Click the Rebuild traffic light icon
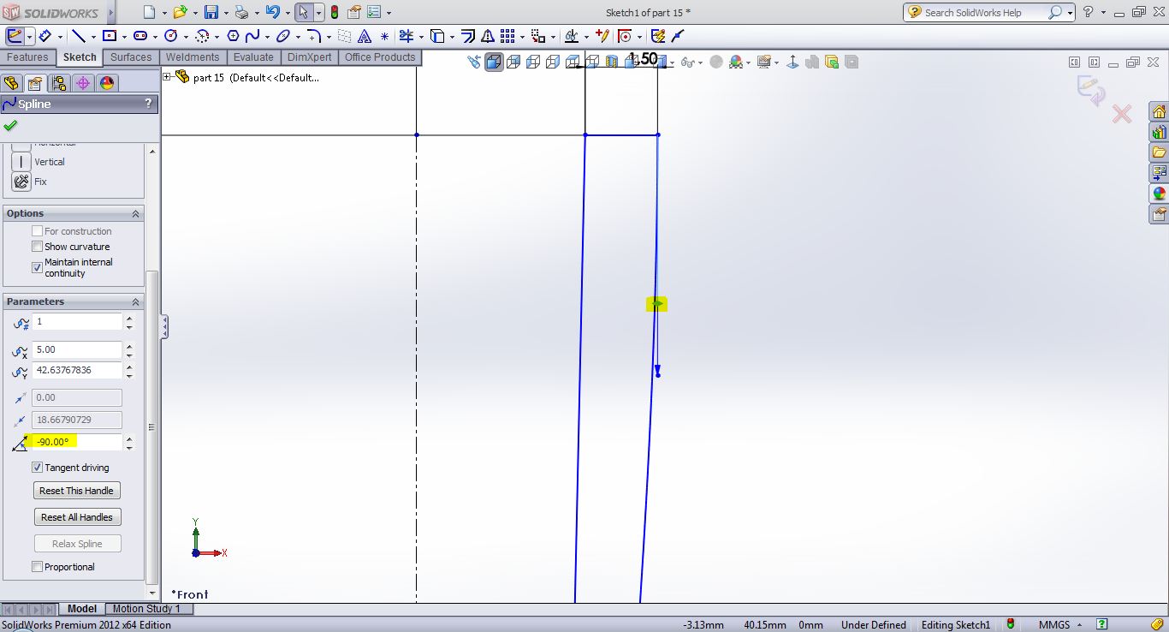This screenshot has height=632, width=1169. click(x=334, y=12)
